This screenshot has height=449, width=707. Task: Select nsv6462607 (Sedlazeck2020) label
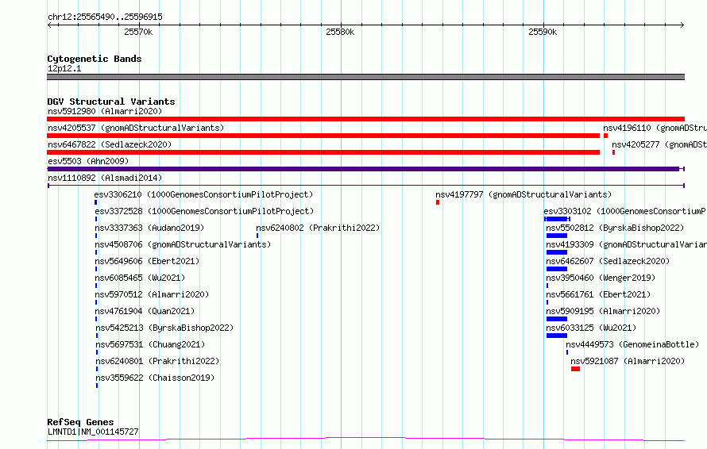pyautogui.click(x=608, y=261)
